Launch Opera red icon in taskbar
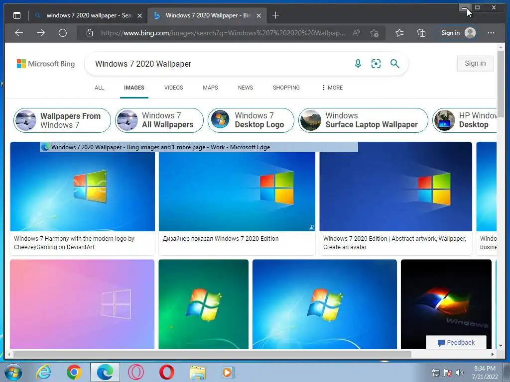Image resolution: width=510 pixels, height=382 pixels. pyautogui.click(x=166, y=372)
